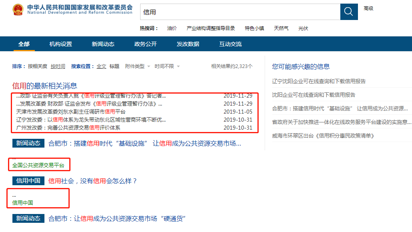
Task: Open sidebar item 省政府关于加快推进一体化在线政务服务平台
Action: (x=342, y=122)
